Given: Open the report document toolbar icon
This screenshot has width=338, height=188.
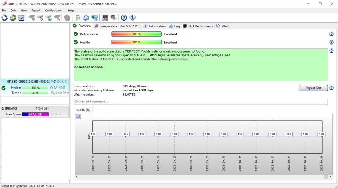Looking at the screenshot, I should (78, 18).
